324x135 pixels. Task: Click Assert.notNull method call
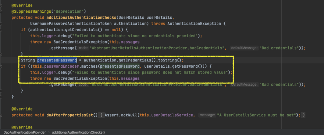[121, 115]
